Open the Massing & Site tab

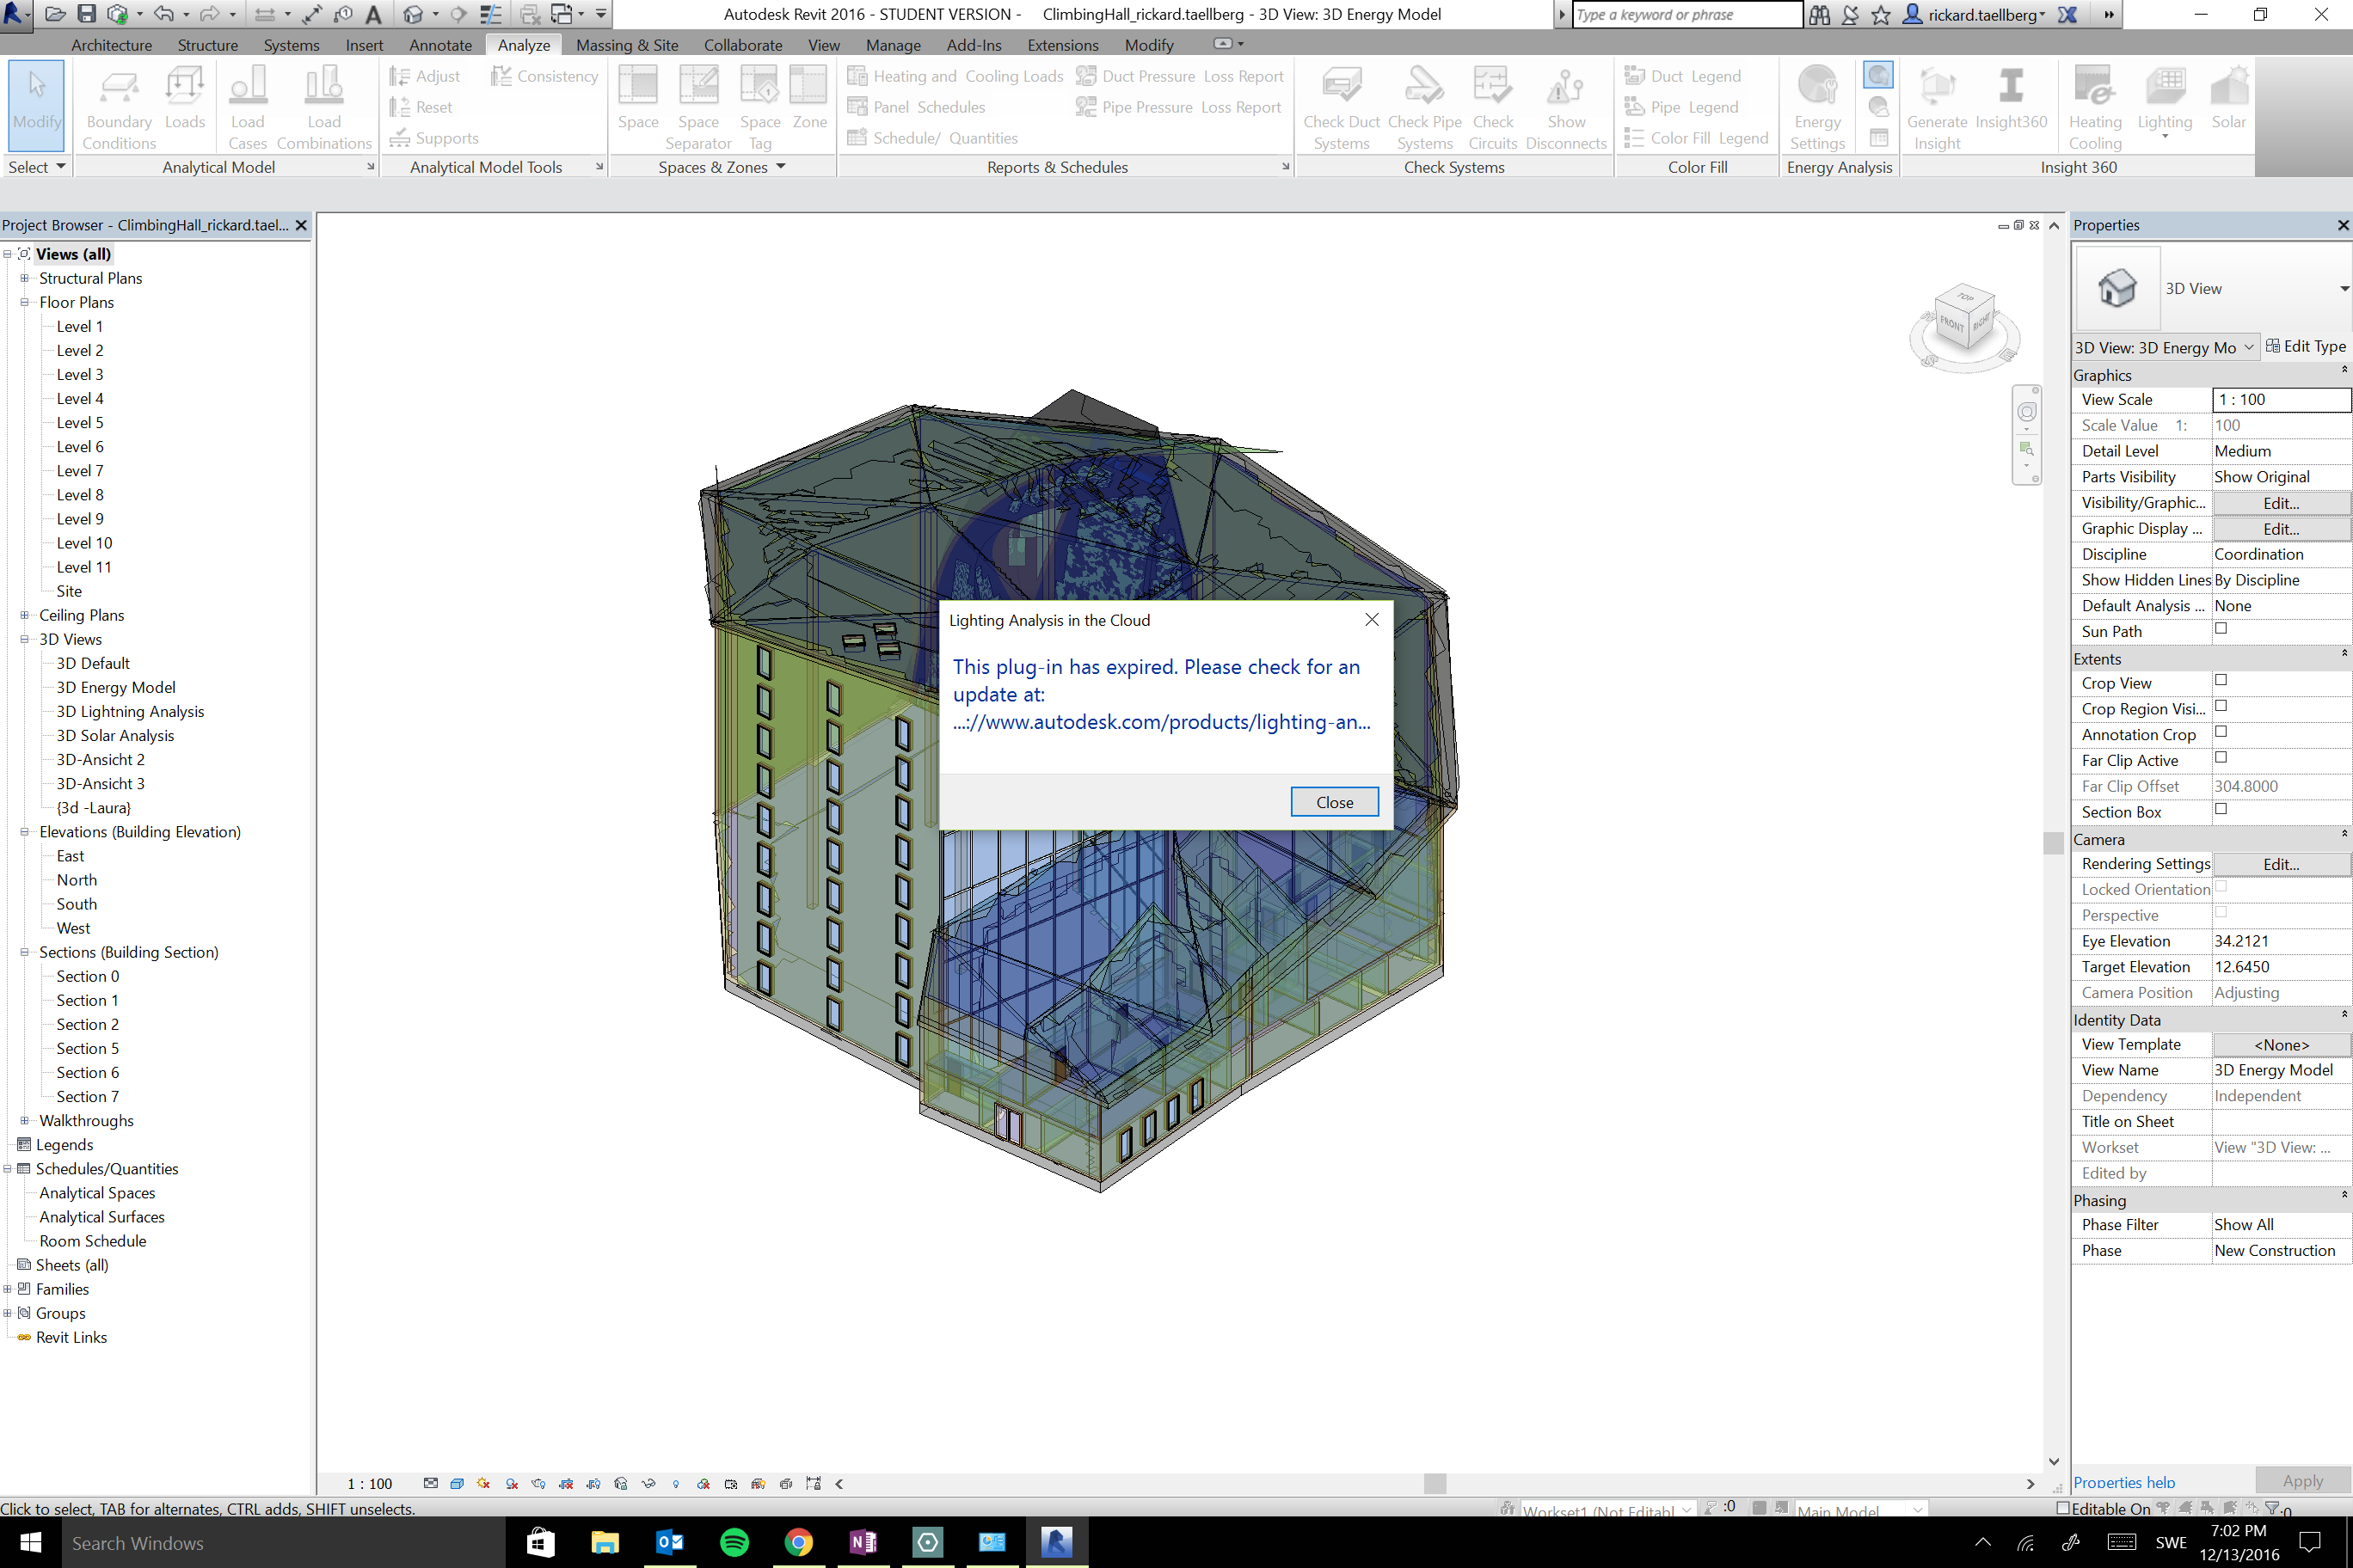[x=627, y=45]
